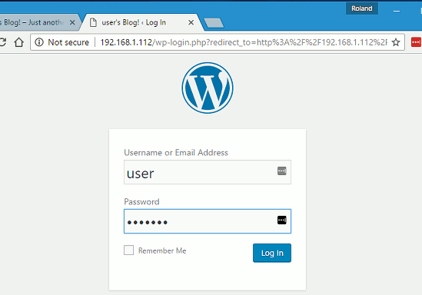The image size is (422, 295).
Task: Click the Home button in browser toolbar
Action: tap(19, 42)
